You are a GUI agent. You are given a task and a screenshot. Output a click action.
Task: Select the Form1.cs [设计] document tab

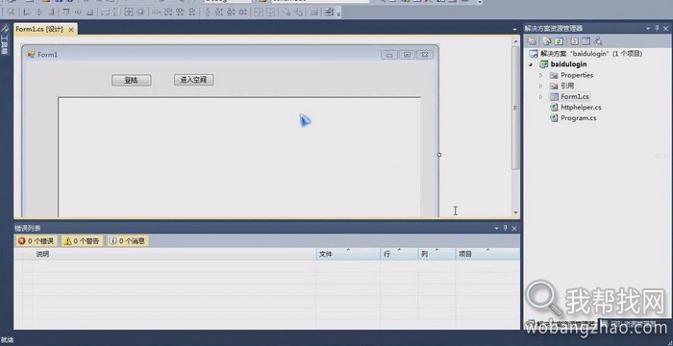pyautogui.click(x=39, y=29)
